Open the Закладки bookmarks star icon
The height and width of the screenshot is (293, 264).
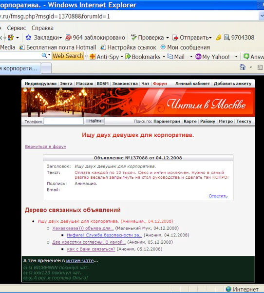tap(28, 38)
